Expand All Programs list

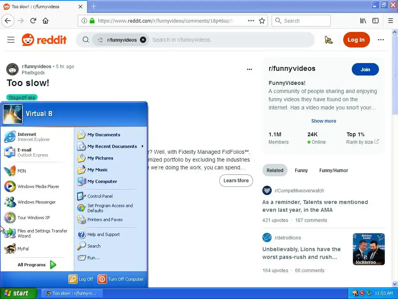point(37,265)
